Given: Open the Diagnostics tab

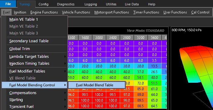Looking at the screenshot, I should pyautogui.click(x=65, y=4).
